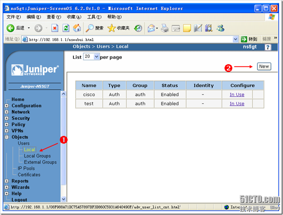Expand the Network tree node
This screenshot has width=283, height=215.
pos(7,112)
